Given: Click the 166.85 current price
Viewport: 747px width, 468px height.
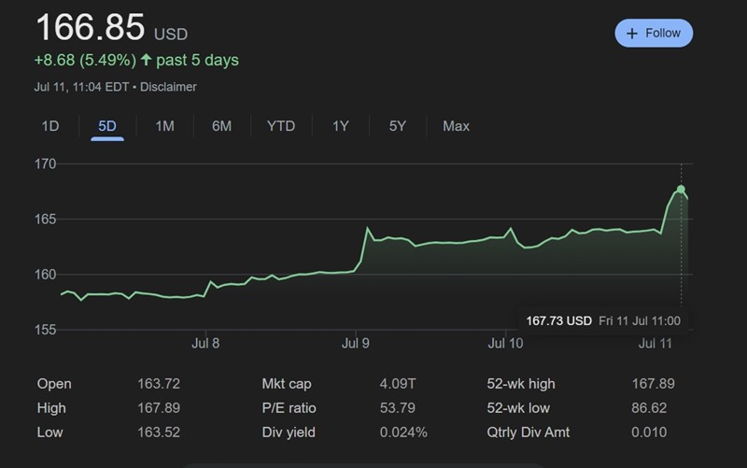Looking at the screenshot, I should (91, 28).
